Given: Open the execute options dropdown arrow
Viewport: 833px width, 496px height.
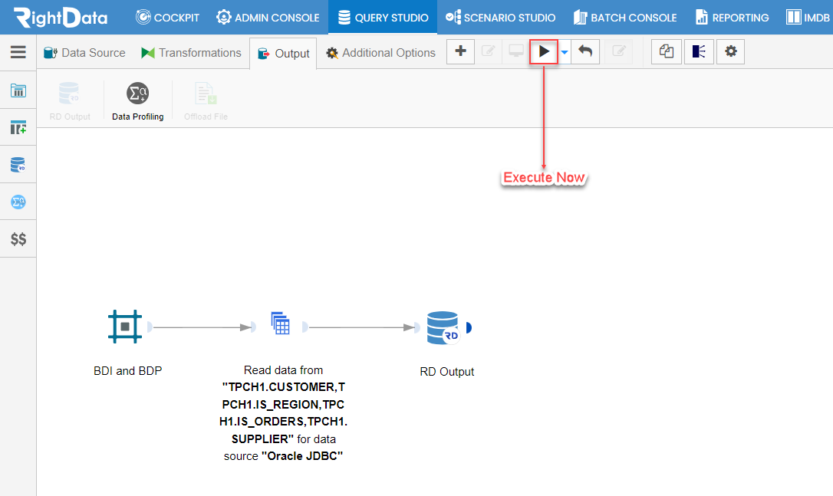Looking at the screenshot, I should click(563, 54).
